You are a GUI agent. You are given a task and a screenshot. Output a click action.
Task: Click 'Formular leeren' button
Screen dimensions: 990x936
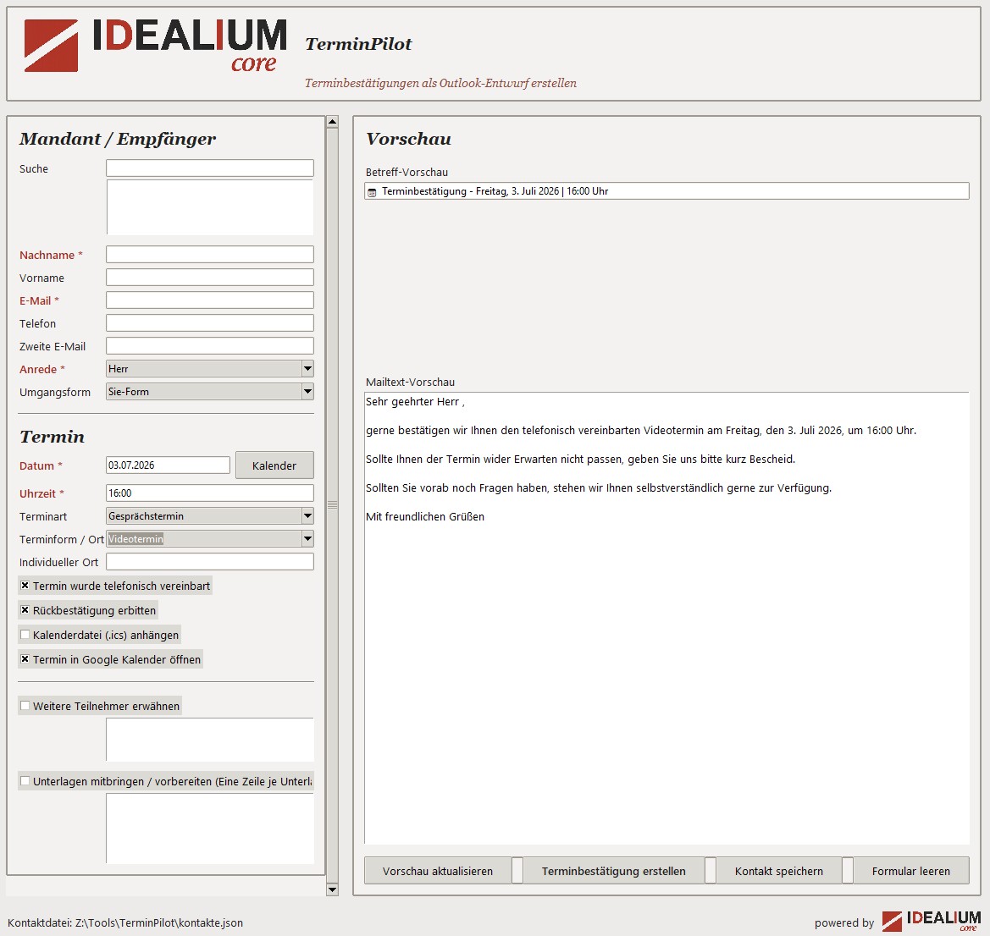pos(910,871)
